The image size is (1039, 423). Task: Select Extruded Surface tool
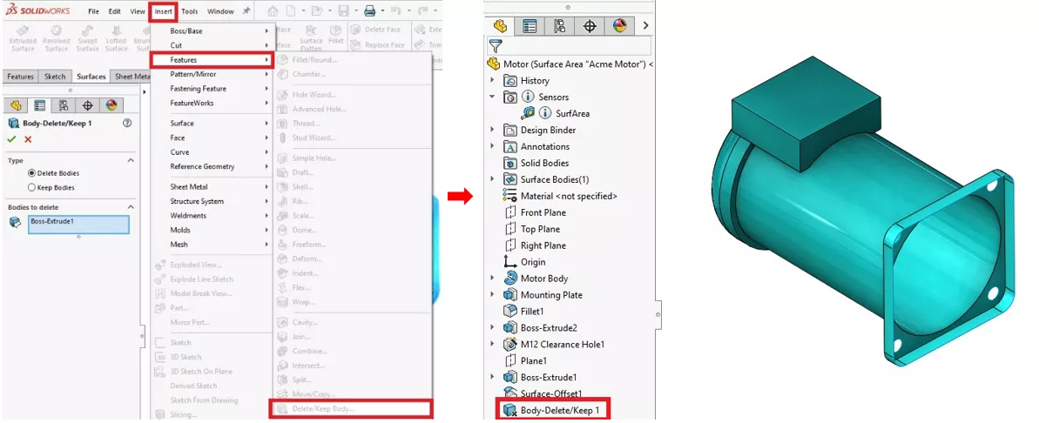24,38
